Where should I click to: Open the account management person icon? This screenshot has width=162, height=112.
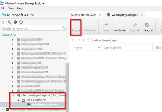point(9,22)
